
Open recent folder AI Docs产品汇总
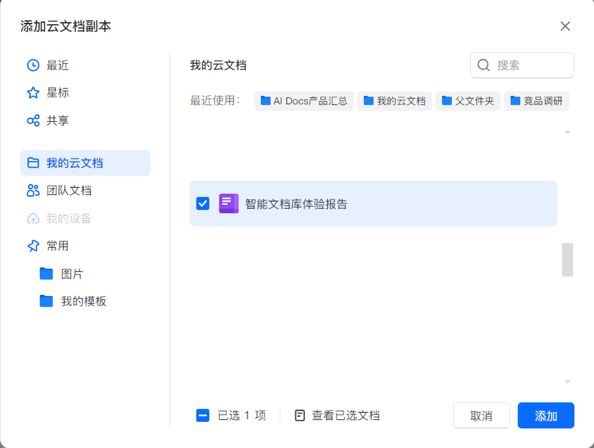pos(304,101)
